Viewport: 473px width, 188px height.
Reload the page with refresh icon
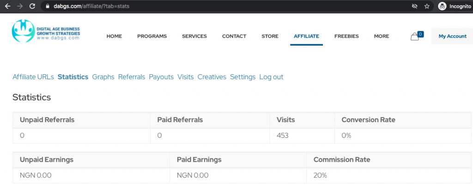coord(32,6)
